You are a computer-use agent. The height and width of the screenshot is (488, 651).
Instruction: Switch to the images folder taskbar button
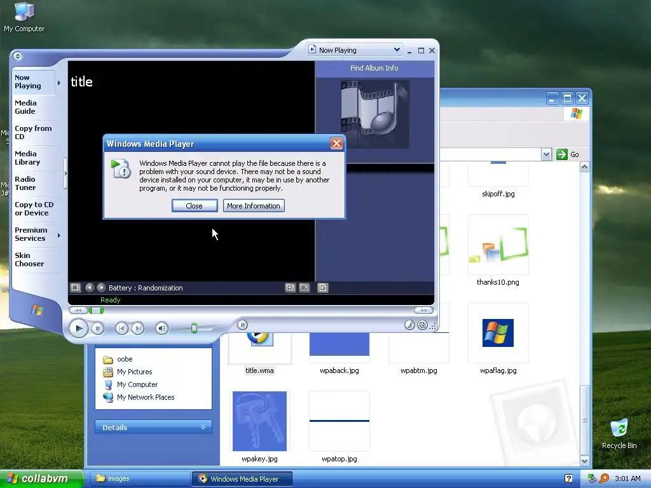tap(139, 479)
